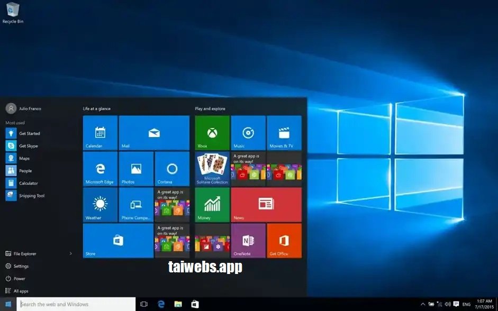Open Store from the taskbar
The image size is (498, 311).
pyautogui.click(x=195, y=304)
